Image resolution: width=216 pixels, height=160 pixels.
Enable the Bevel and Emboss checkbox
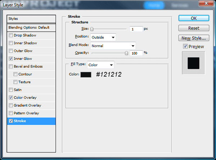pyautogui.click(x=11, y=67)
